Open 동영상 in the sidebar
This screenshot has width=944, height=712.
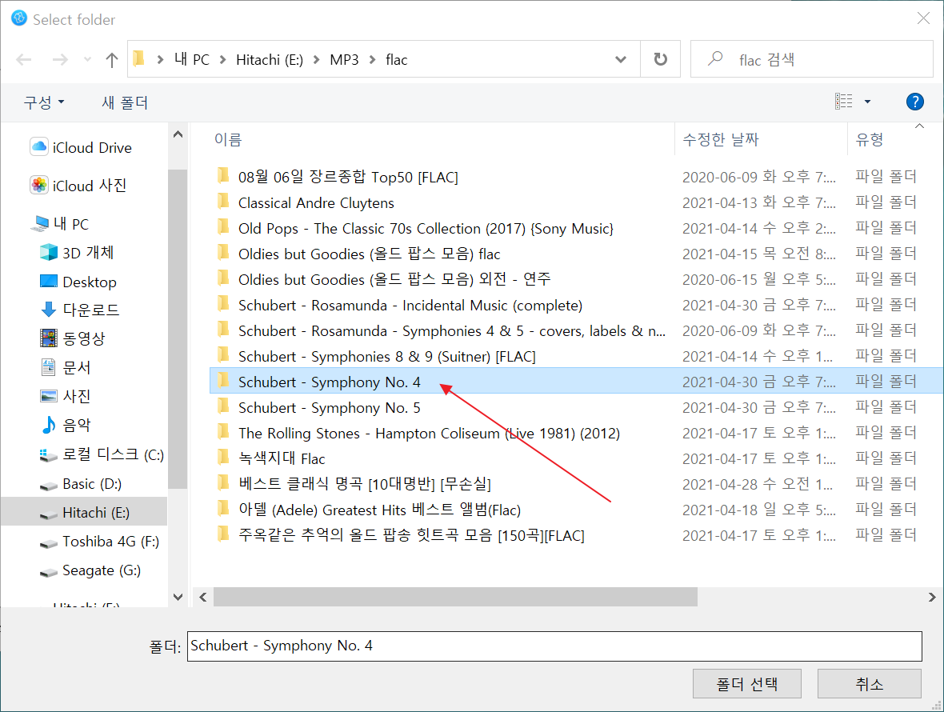pyautogui.click(x=72, y=338)
